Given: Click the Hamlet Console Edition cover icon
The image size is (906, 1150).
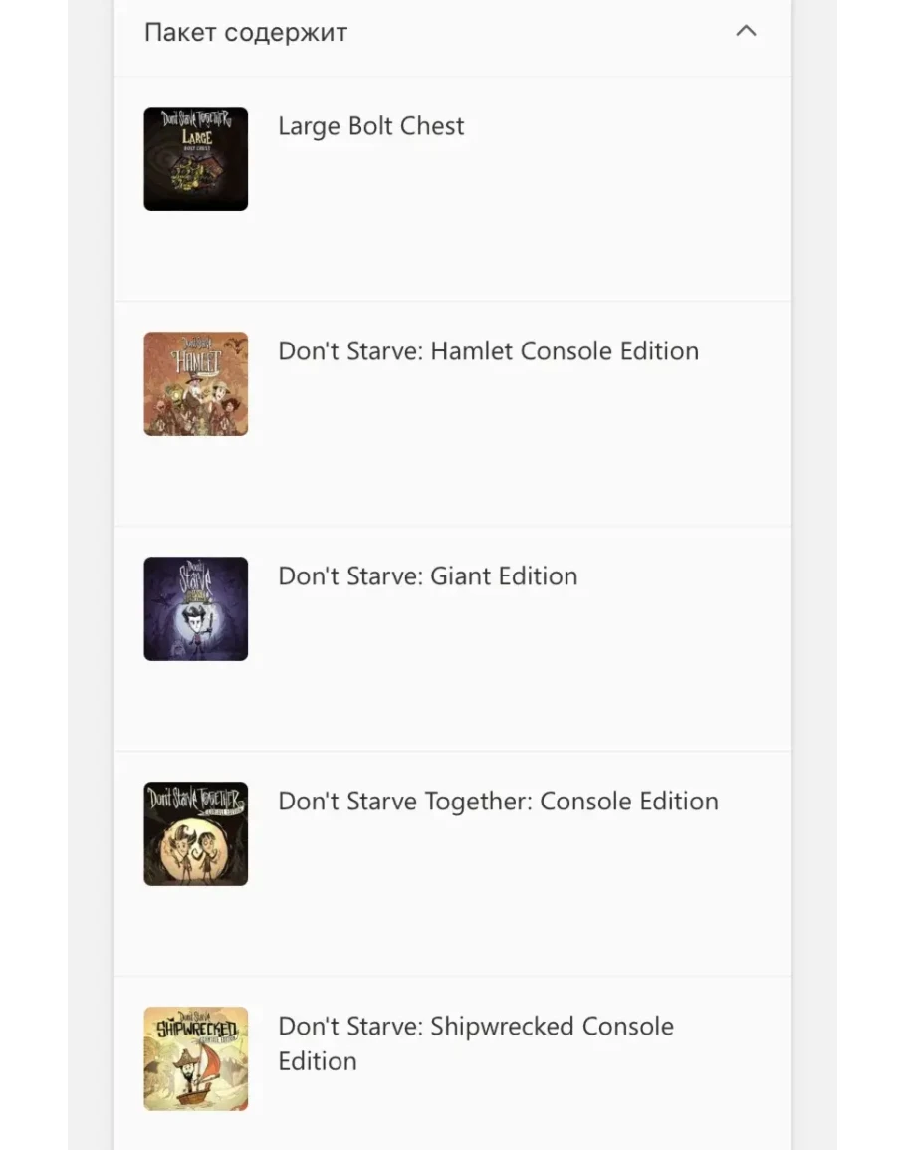Looking at the screenshot, I should 195,383.
